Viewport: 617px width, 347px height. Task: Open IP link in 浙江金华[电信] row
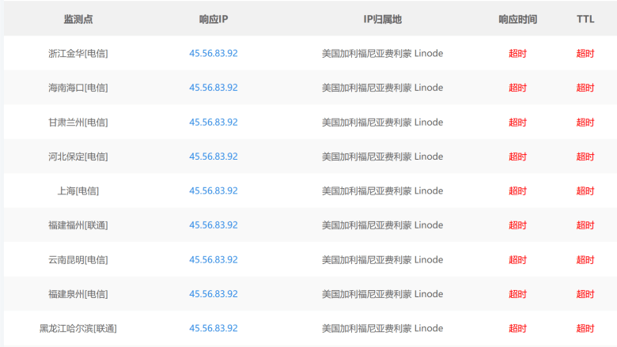tap(214, 53)
